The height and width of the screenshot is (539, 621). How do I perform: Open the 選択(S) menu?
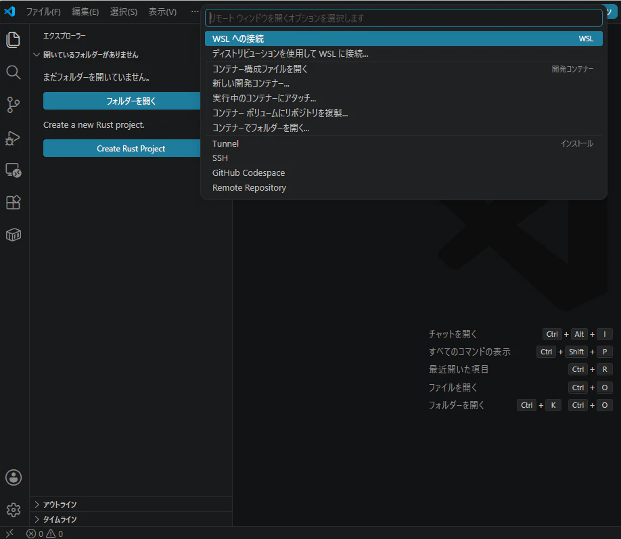click(x=124, y=12)
